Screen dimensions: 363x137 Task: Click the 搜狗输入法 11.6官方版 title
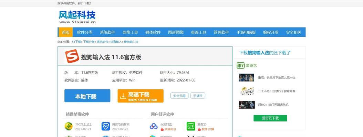111,57
